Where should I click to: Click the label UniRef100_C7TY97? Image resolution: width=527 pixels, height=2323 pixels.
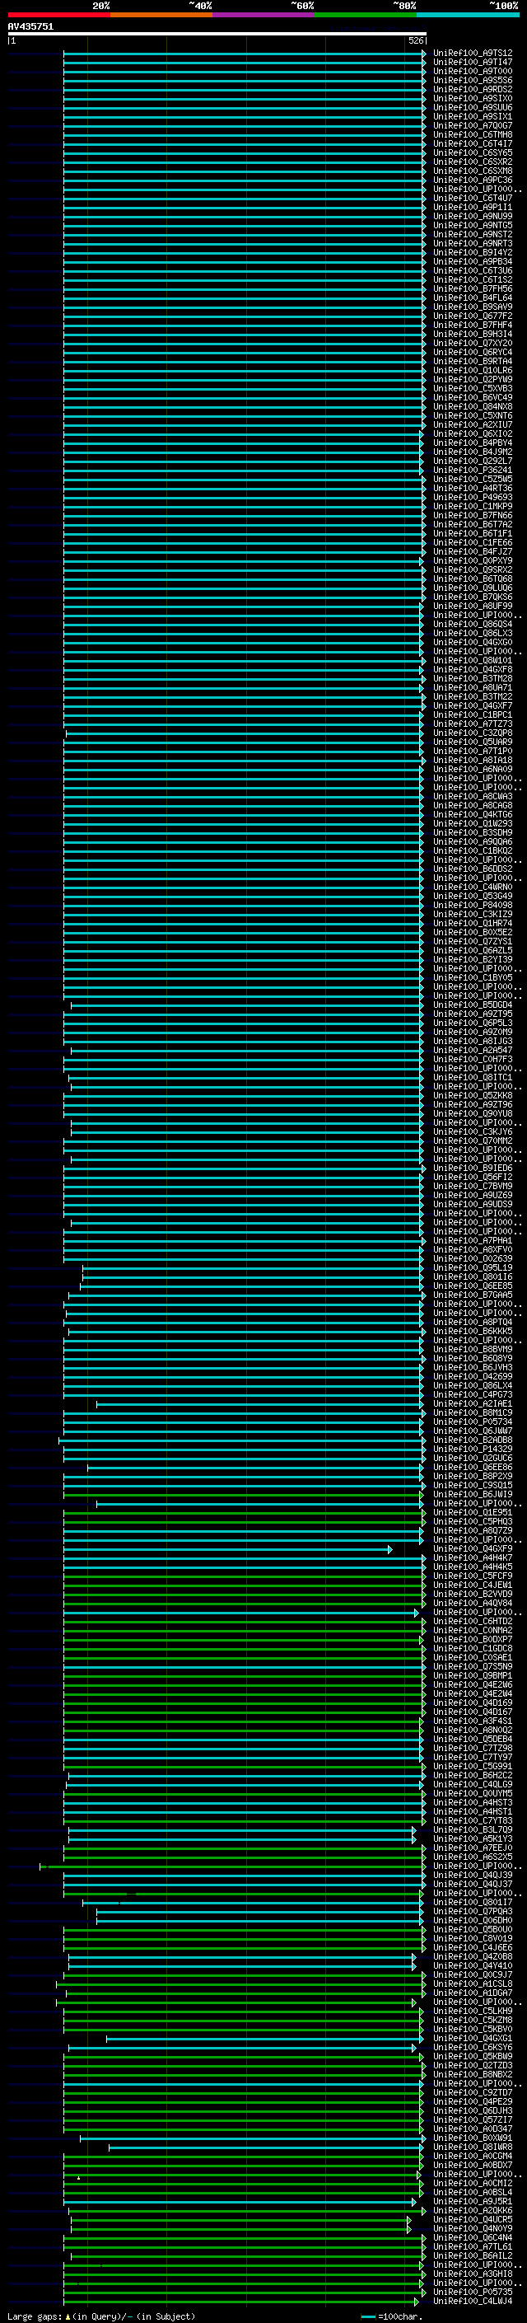(473, 1757)
